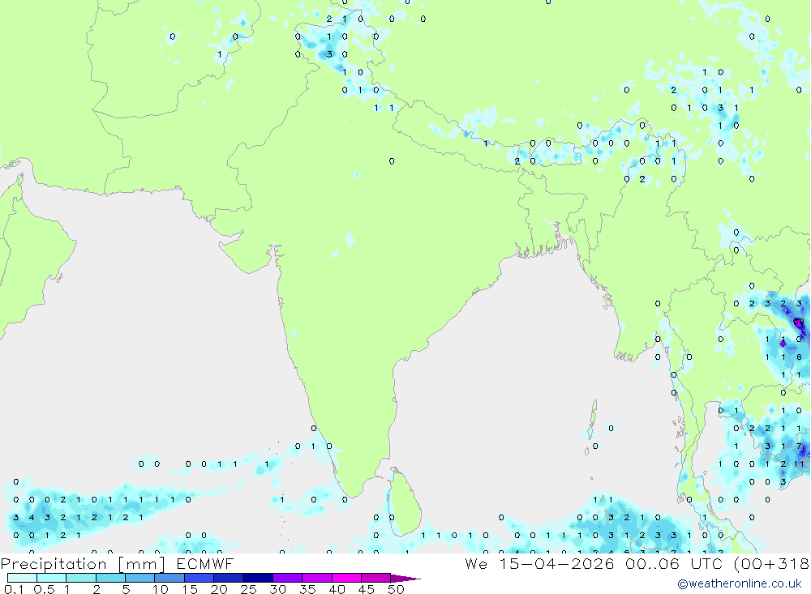Click the legend swatch between 25 and 30
The height and width of the screenshot is (594, 811).
[x=258, y=578]
